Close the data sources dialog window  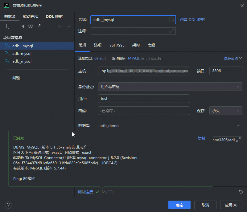(x=242, y=6)
